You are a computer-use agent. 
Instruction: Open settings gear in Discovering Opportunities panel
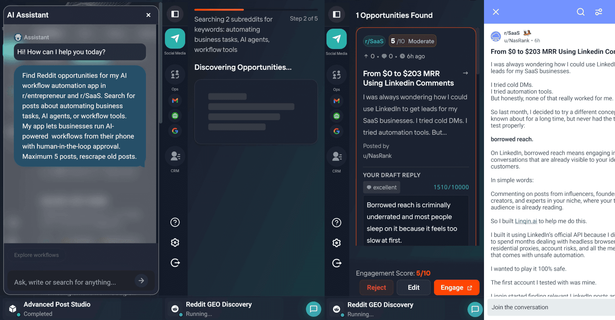(x=175, y=242)
